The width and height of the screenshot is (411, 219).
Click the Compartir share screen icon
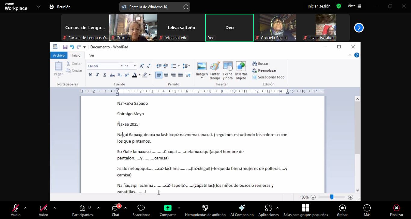tap(168, 208)
